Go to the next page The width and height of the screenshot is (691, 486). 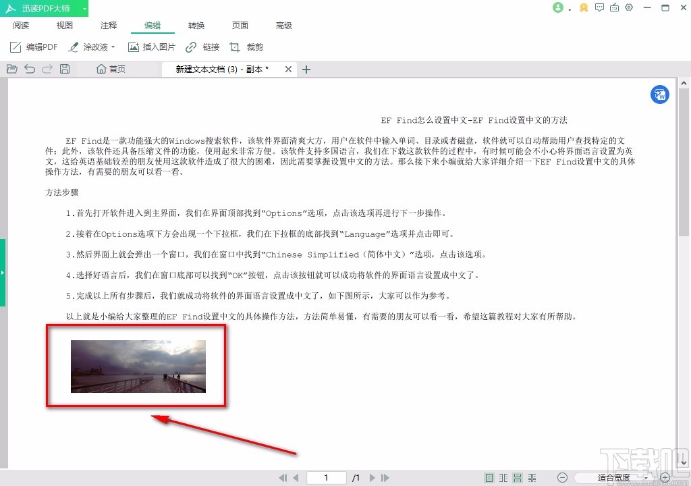pyautogui.click(x=372, y=478)
